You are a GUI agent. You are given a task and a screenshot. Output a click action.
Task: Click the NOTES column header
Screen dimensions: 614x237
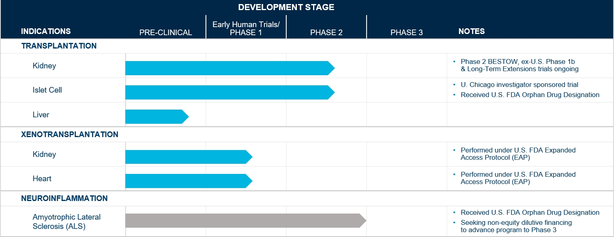tap(471, 32)
